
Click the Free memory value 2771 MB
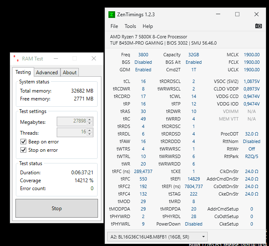click(x=83, y=99)
